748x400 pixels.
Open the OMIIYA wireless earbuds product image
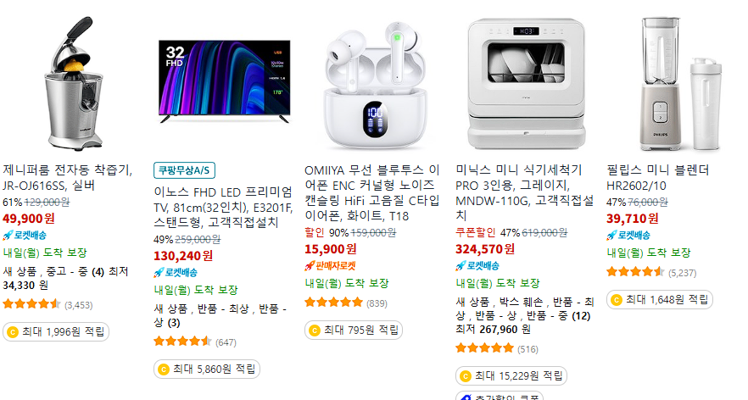(375, 85)
